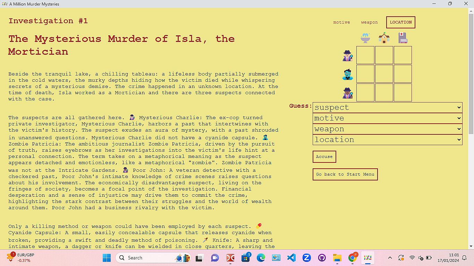Viewport: 474px width, 266px height.
Task: Open Task View from the taskbar
Action: point(199,258)
